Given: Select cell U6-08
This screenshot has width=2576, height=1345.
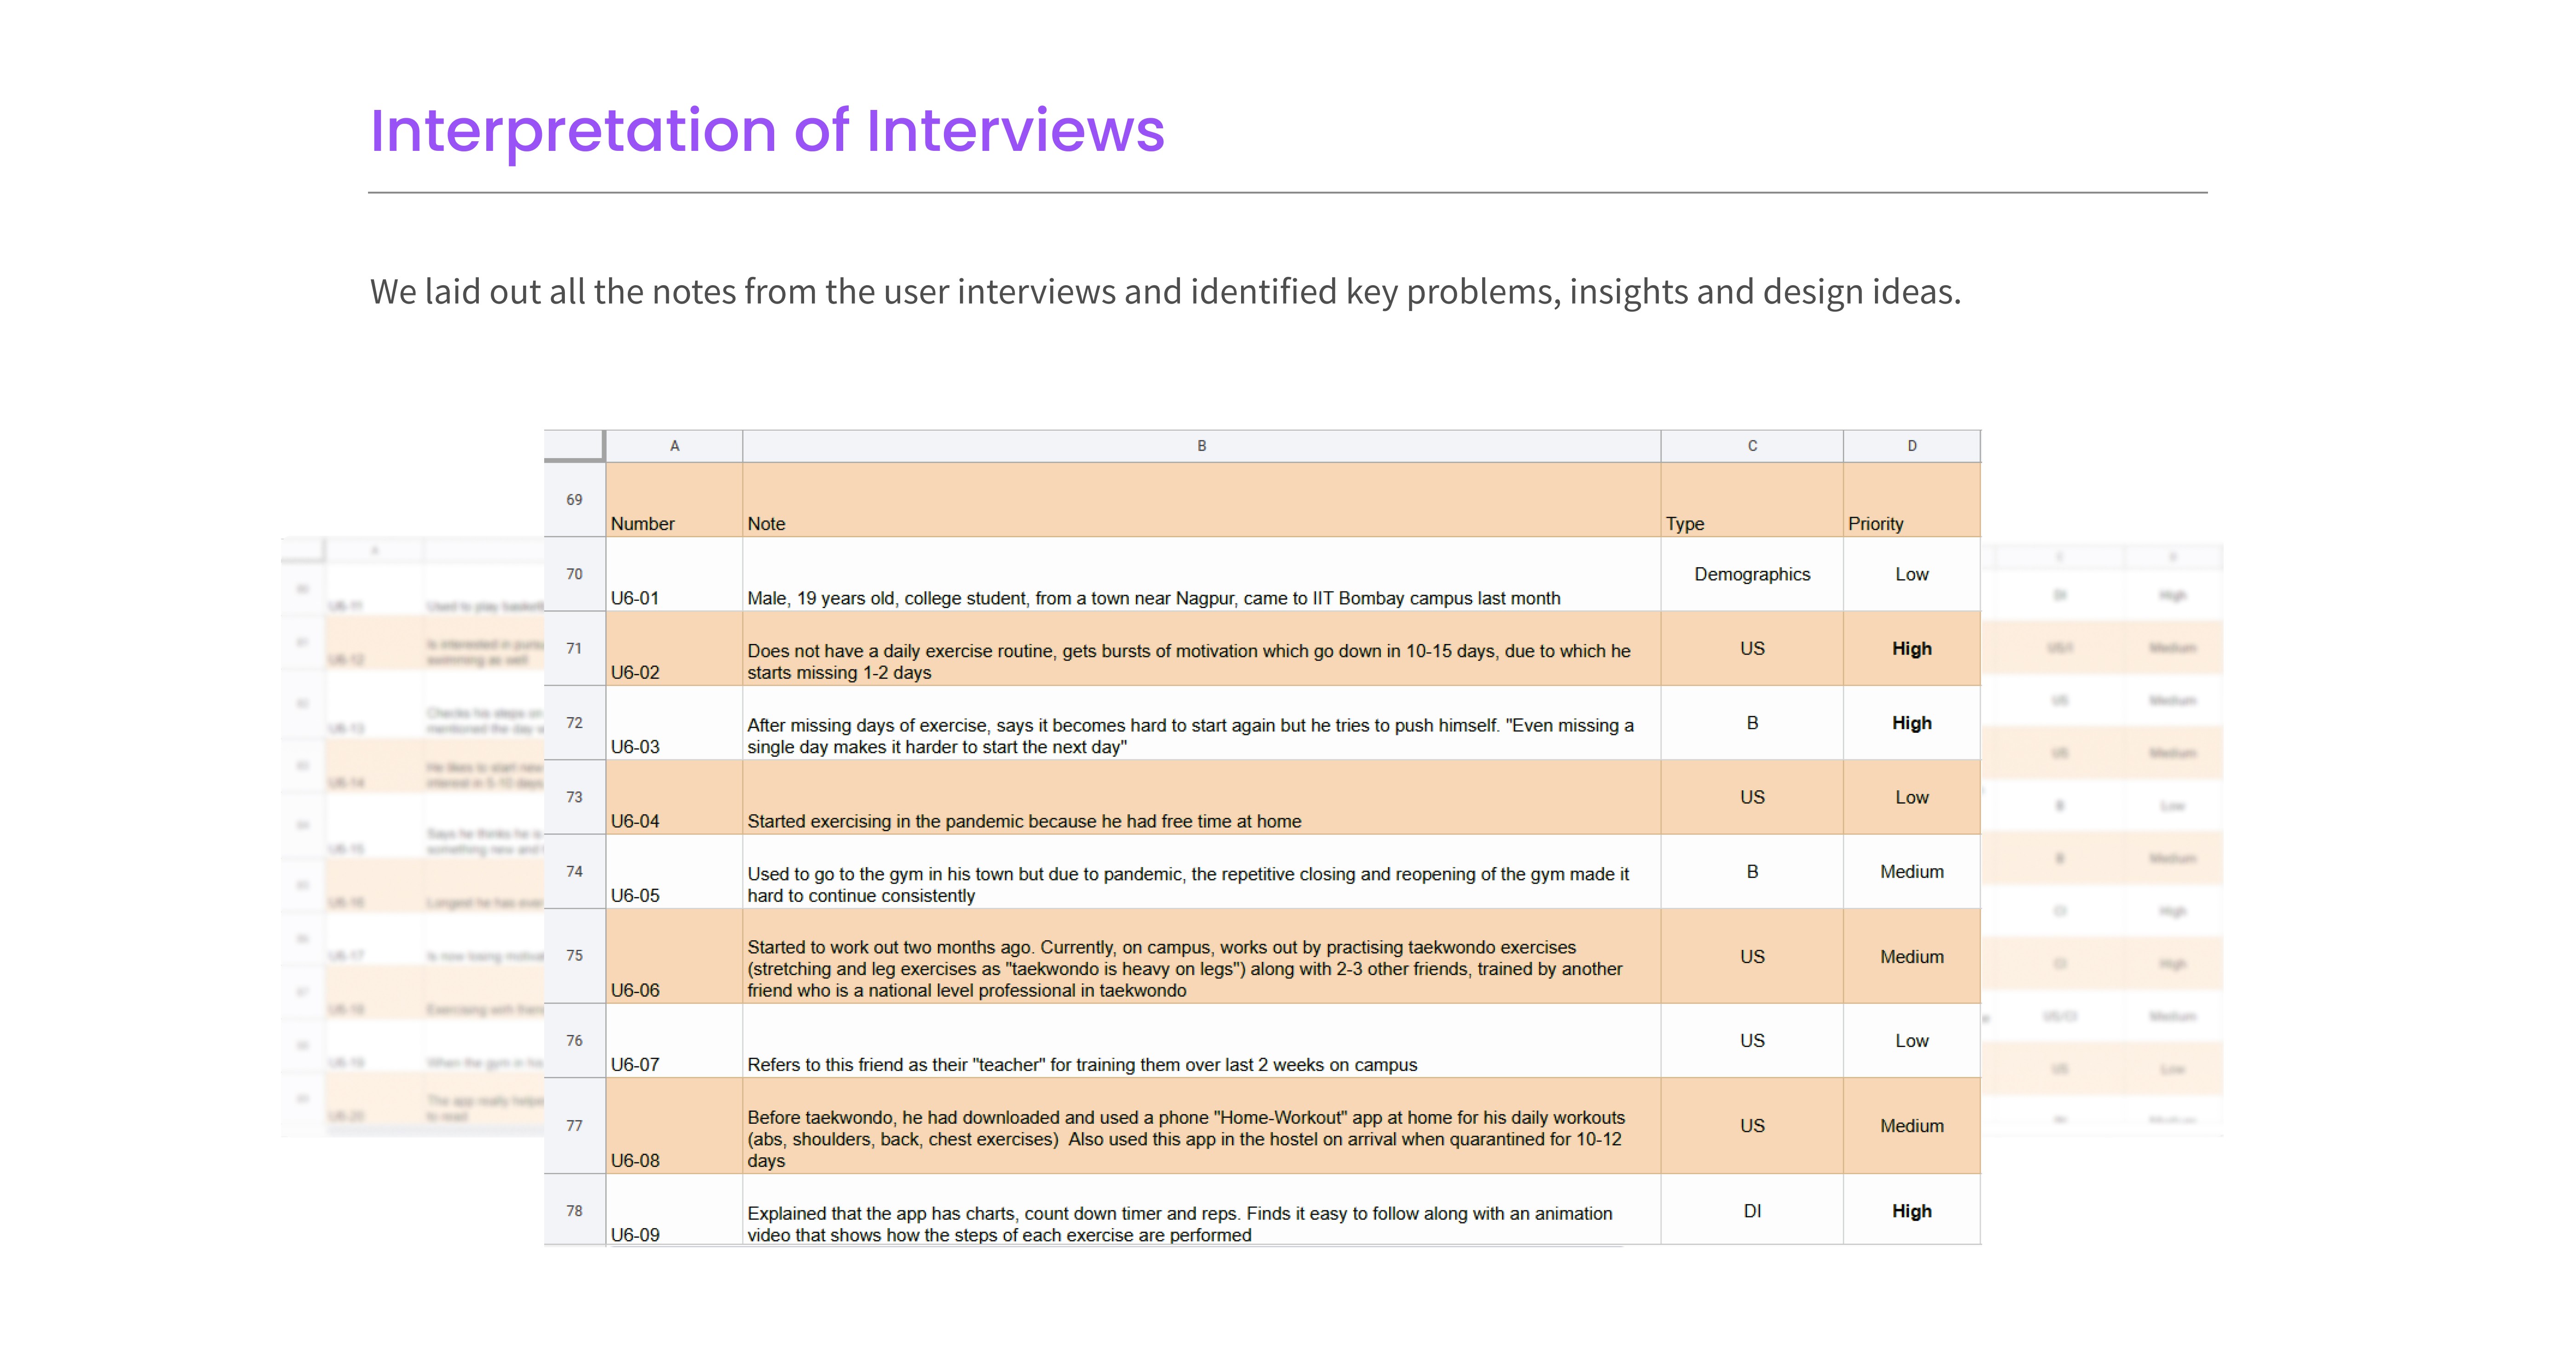Looking at the screenshot, I should pos(674,1125).
